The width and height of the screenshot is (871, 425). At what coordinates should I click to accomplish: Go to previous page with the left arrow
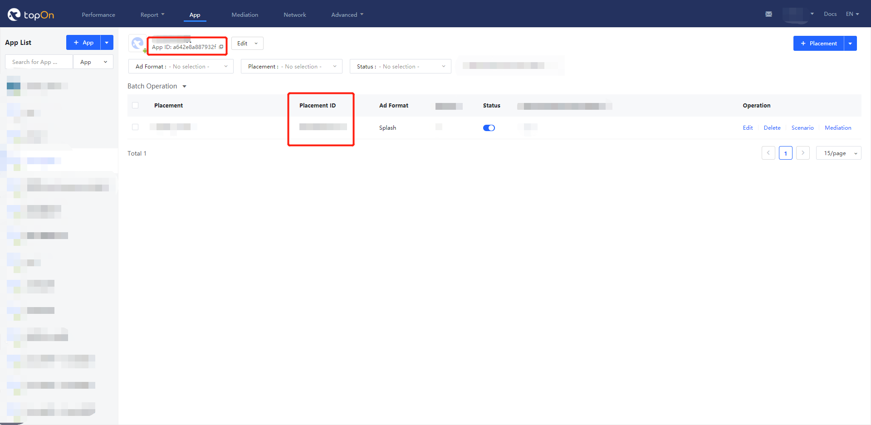point(768,153)
